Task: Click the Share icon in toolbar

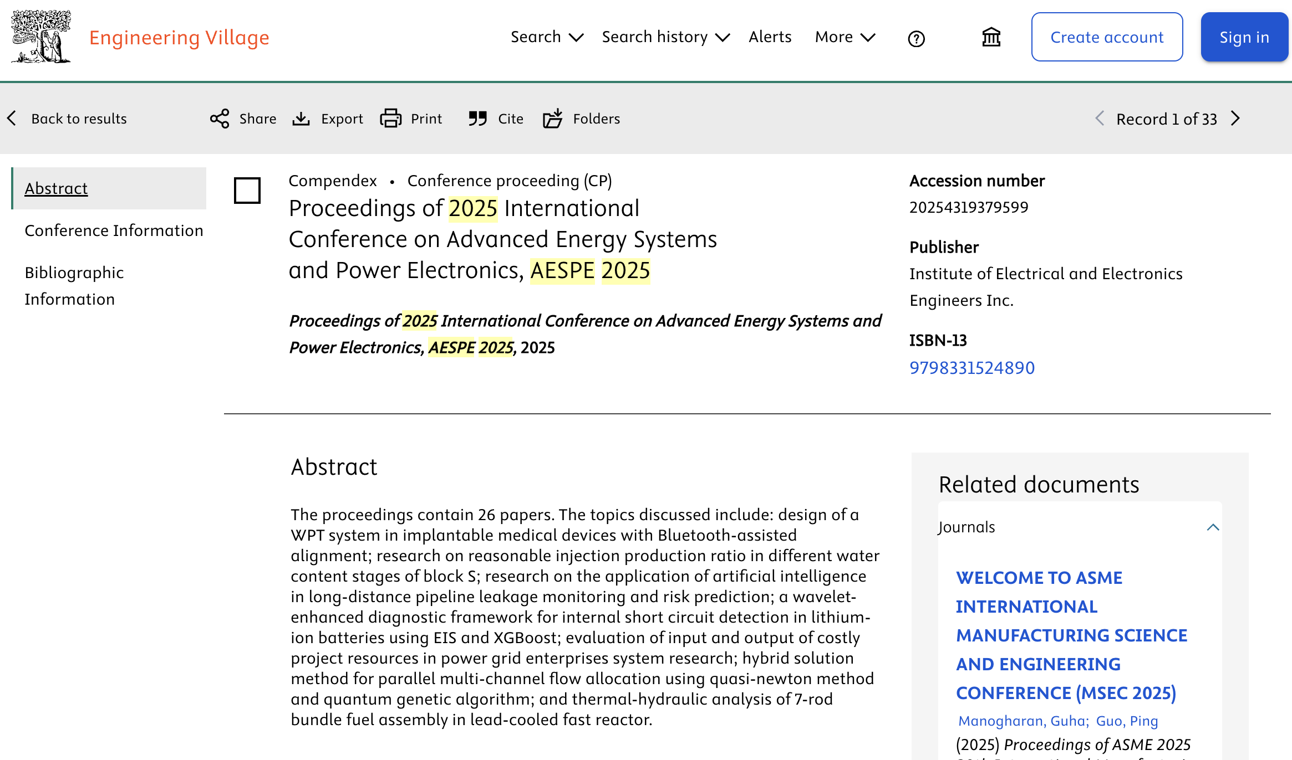Action: (x=220, y=119)
